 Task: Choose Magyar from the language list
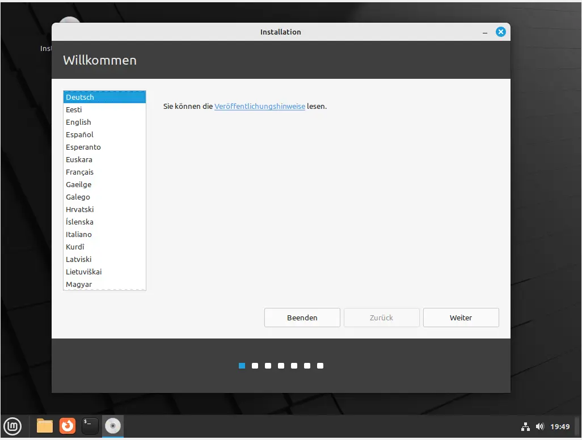(x=79, y=284)
